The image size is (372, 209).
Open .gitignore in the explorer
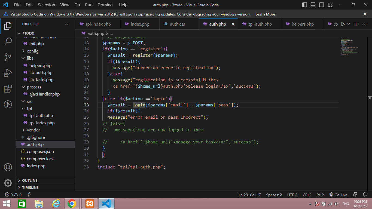pyautogui.click(x=45, y=137)
